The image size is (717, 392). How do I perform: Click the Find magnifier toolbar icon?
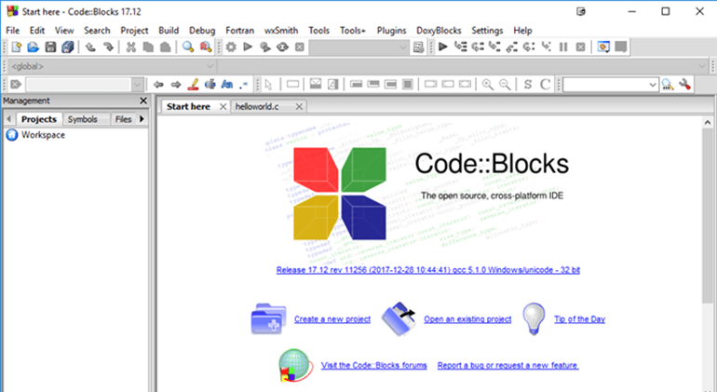click(x=187, y=47)
